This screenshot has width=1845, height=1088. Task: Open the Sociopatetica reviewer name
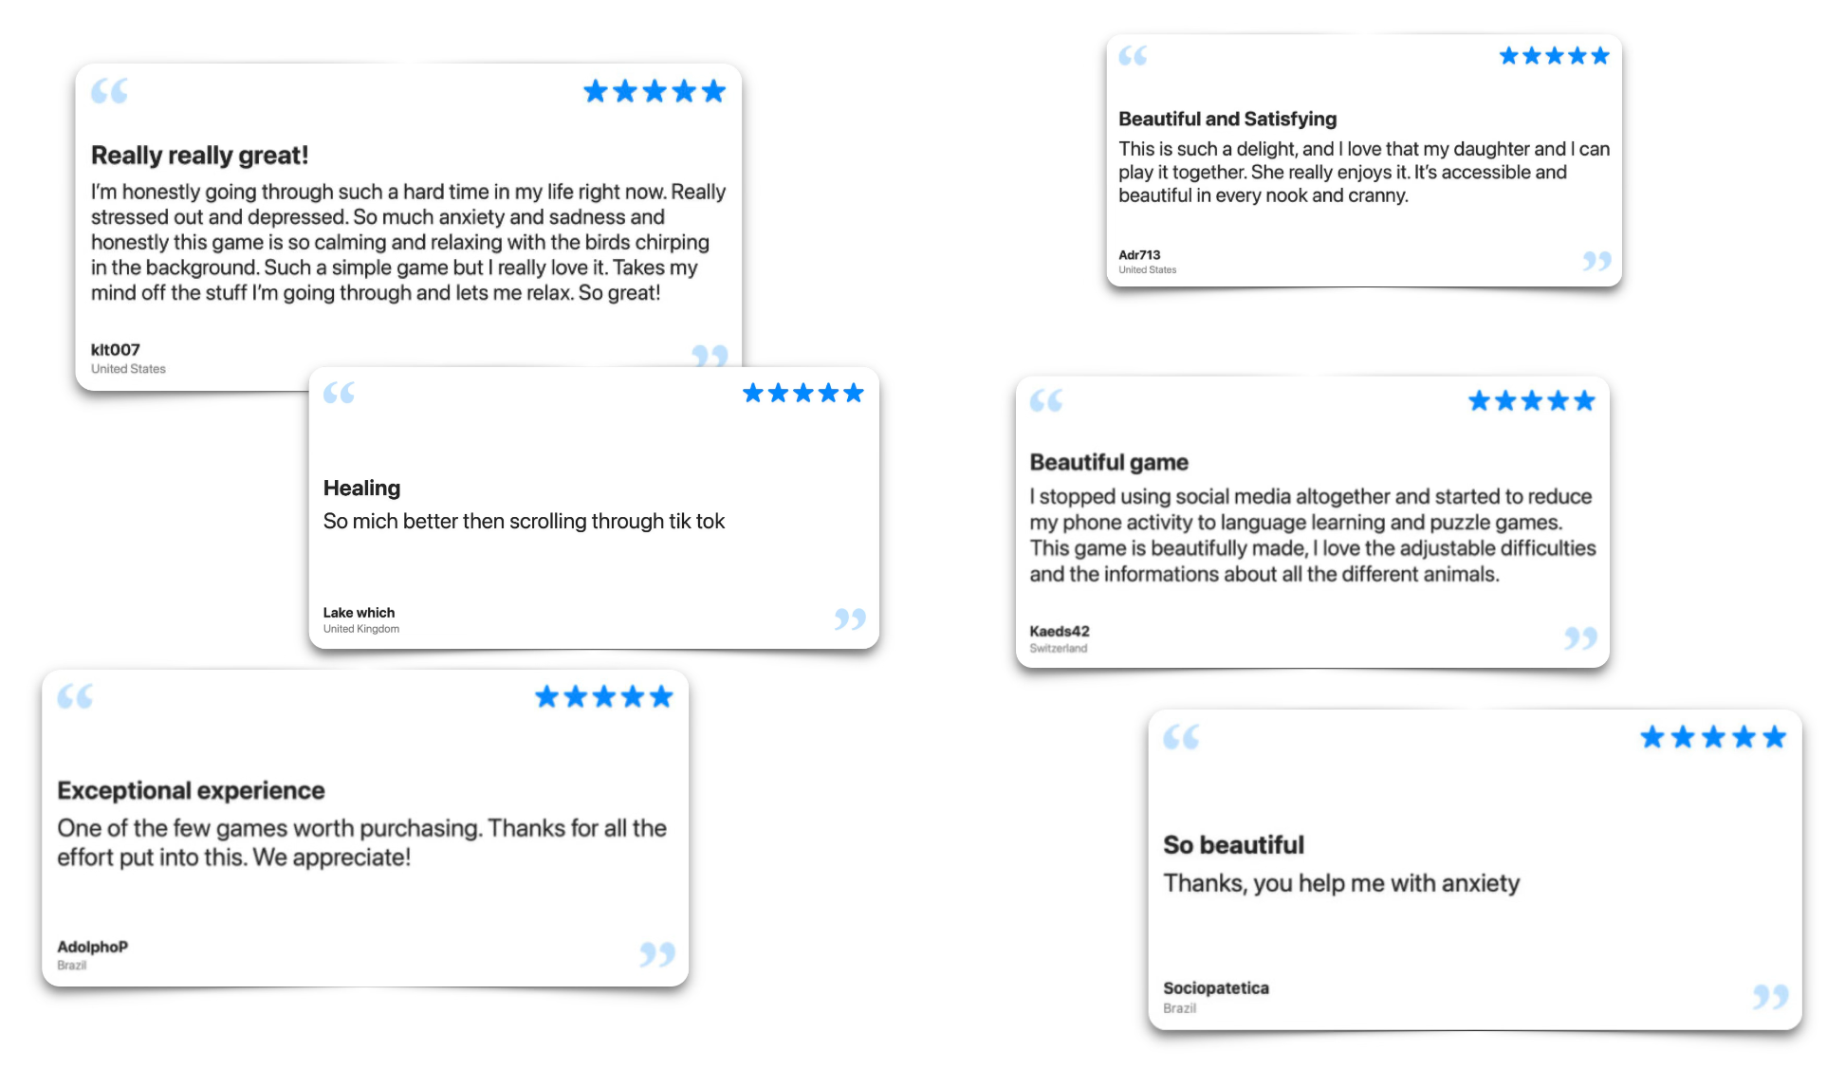[x=1215, y=987]
